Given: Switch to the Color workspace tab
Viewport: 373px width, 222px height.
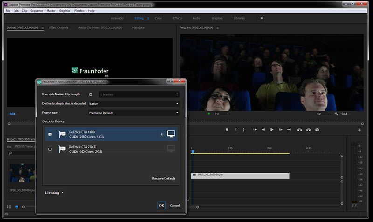Looking at the screenshot, I should click(158, 18).
